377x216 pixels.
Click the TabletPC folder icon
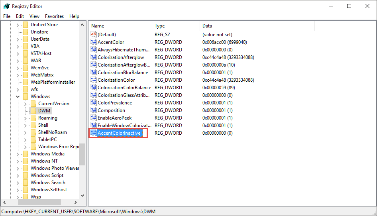click(x=33, y=139)
